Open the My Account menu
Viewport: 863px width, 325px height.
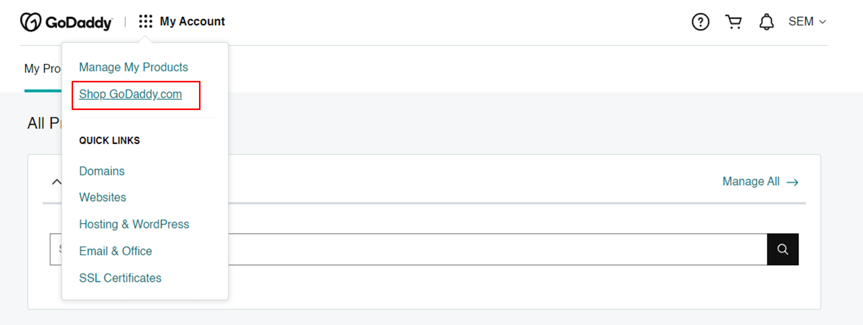click(x=192, y=21)
